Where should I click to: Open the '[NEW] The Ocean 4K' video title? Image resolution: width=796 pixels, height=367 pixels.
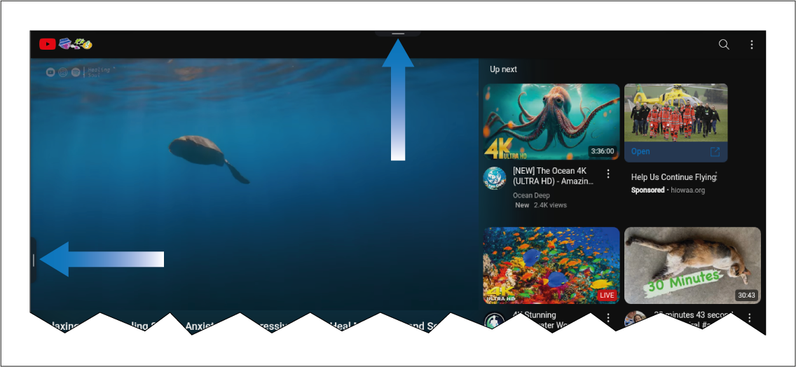coord(554,176)
